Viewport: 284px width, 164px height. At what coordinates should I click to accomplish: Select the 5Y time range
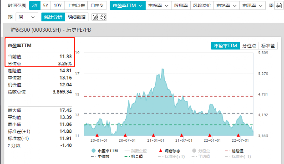click(x=46, y=5)
